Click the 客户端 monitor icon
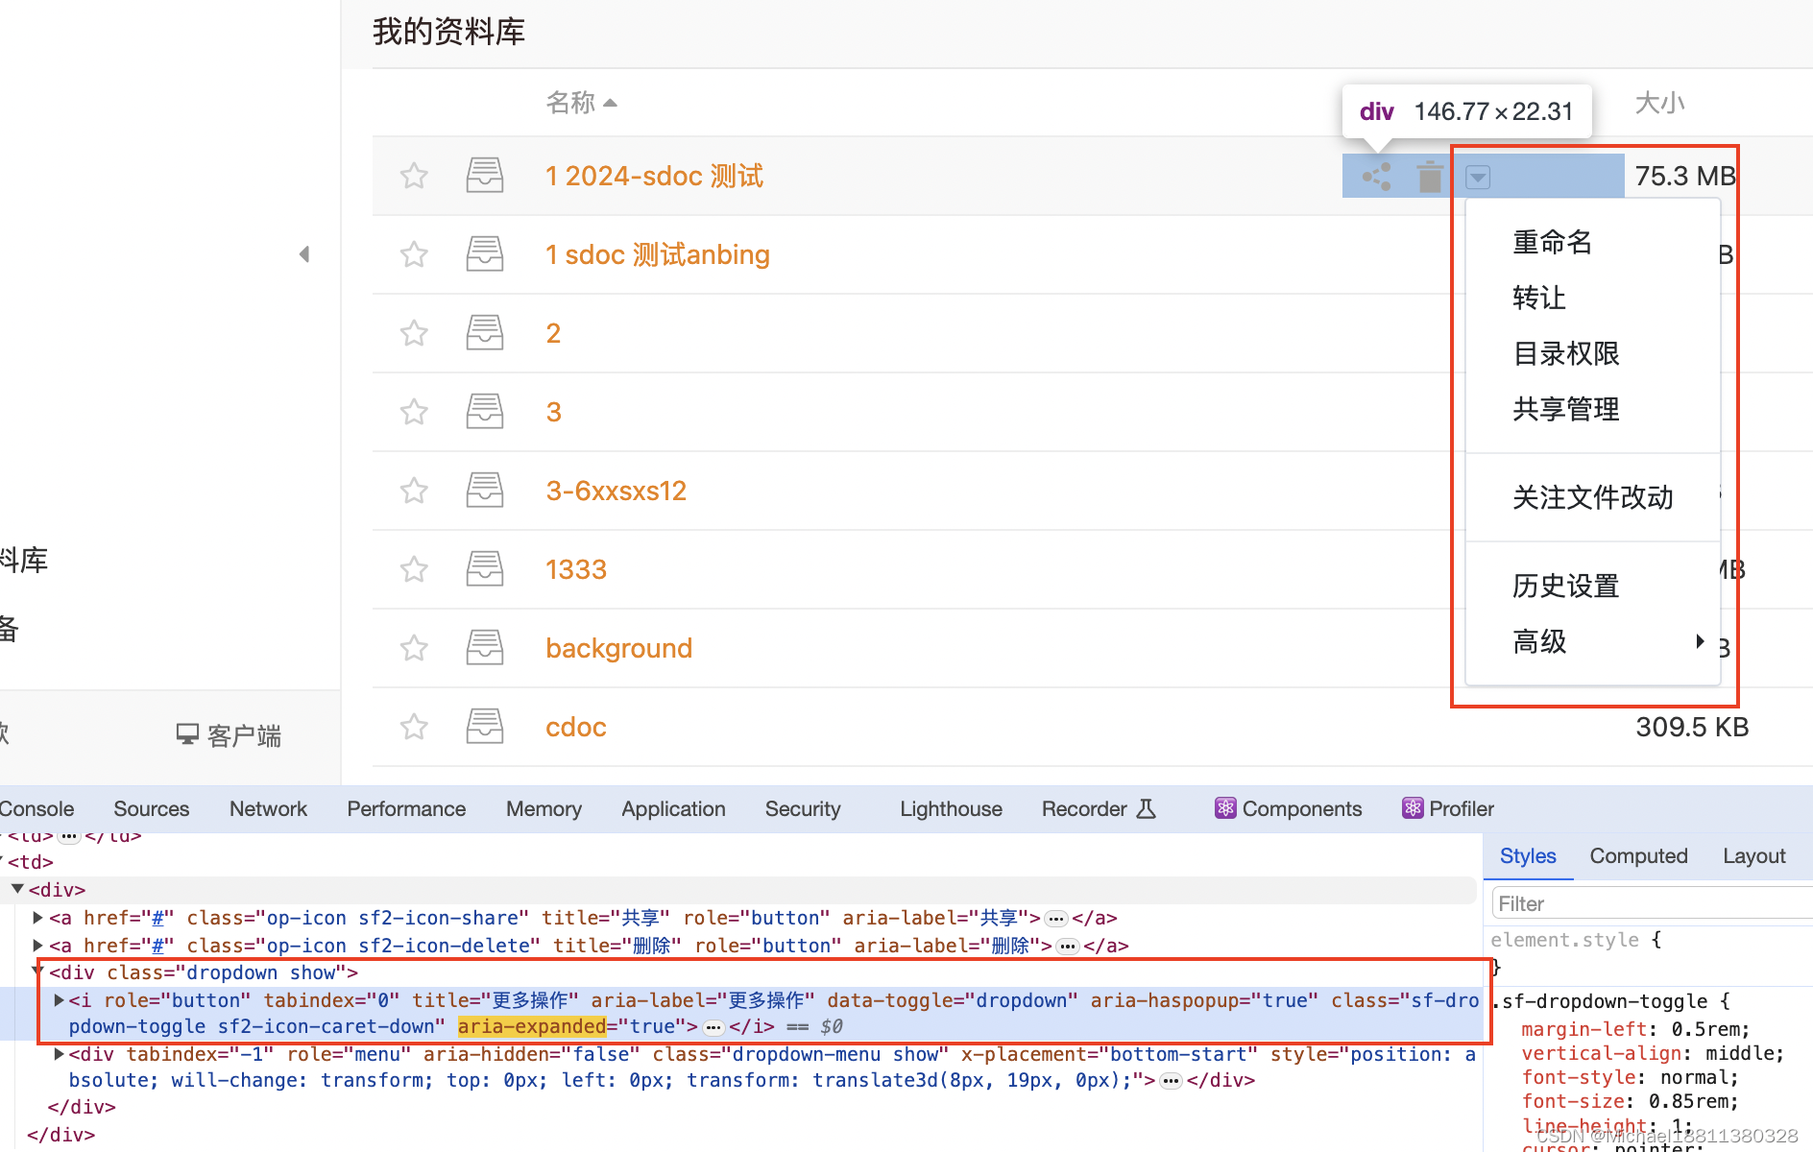Viewport: 1813px width, 1152px height. [188, 734]
